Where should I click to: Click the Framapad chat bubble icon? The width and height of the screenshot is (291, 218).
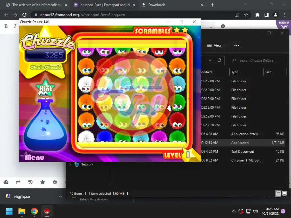[x=223, y=26]
